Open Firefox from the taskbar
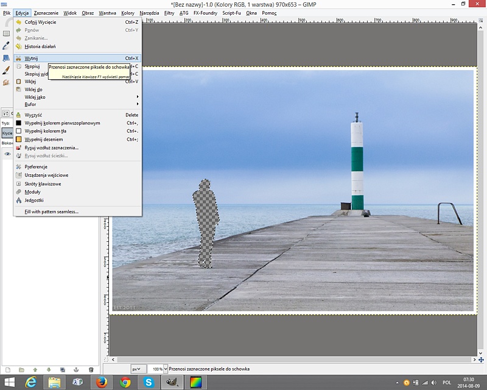The image size is (487, 390). coord(102,383)
